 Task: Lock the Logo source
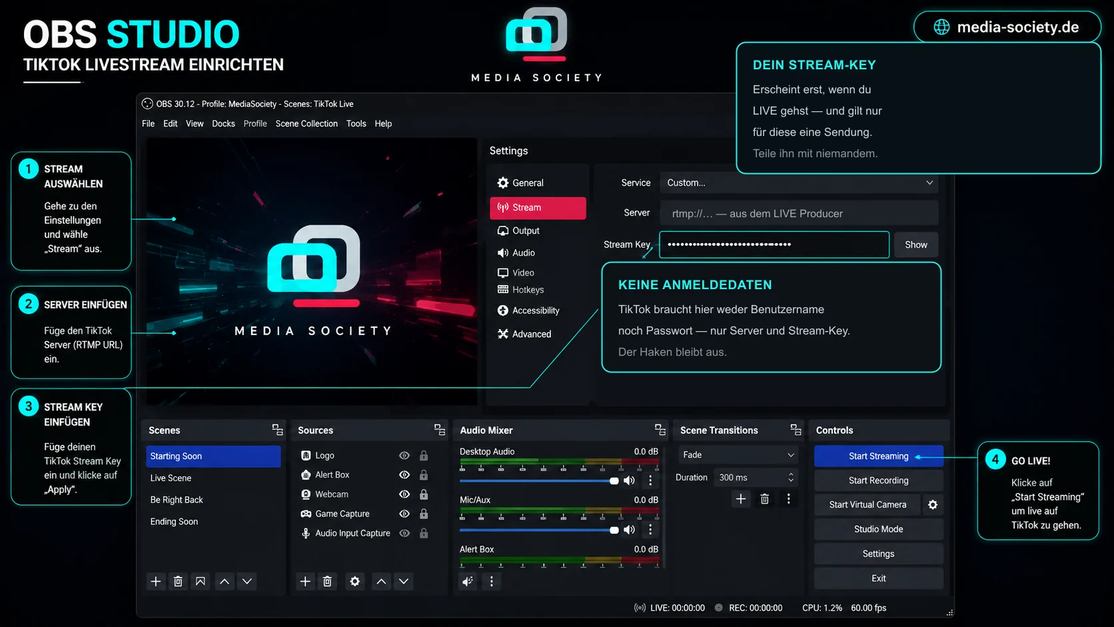424,456
